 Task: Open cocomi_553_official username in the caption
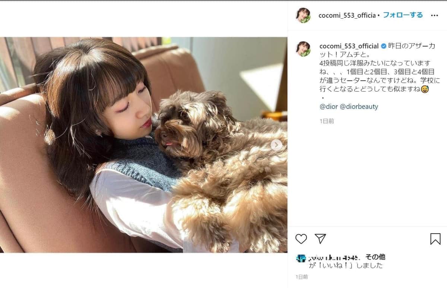[349, 46]
